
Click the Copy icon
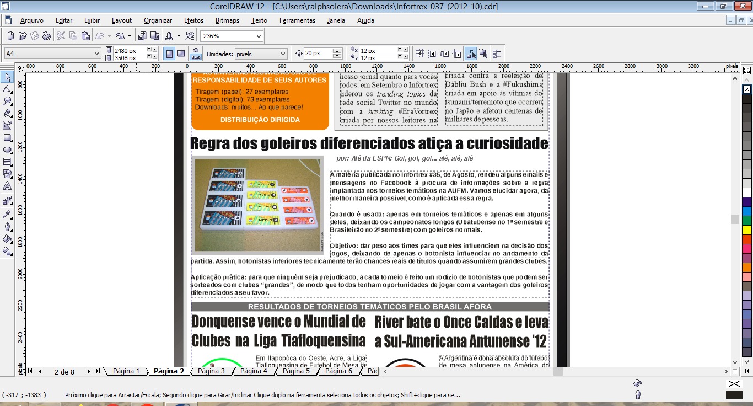73,36
